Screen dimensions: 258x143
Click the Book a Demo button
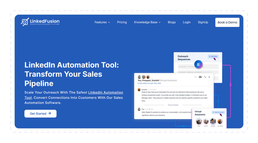(x=227, y=22)
